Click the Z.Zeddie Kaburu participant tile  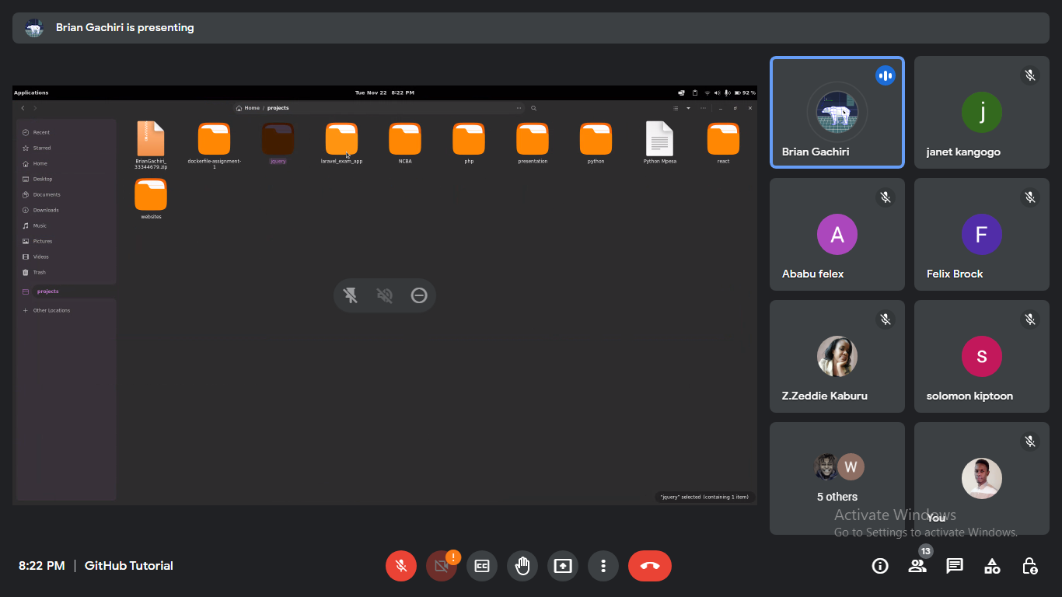837,357
